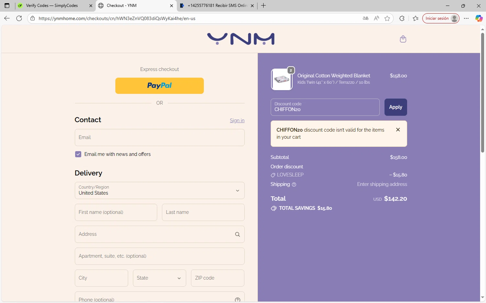Viewport: 486px width, 303px height.
Task: Click the total amount $142.20
Action: (x=395, y=199)
